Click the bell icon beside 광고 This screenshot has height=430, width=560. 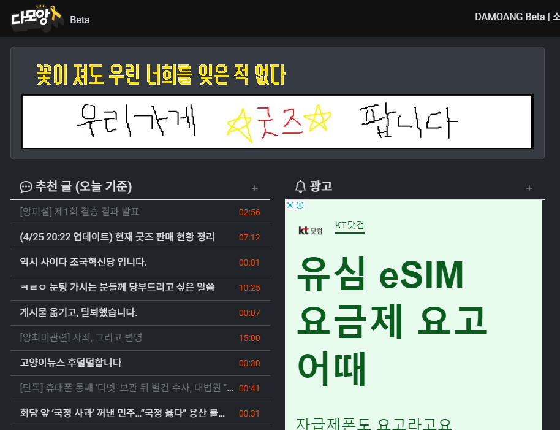pyautogui.click(x=300, y=186)
